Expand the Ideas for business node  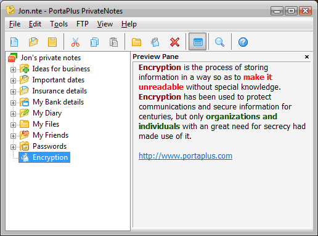[13, 69]
